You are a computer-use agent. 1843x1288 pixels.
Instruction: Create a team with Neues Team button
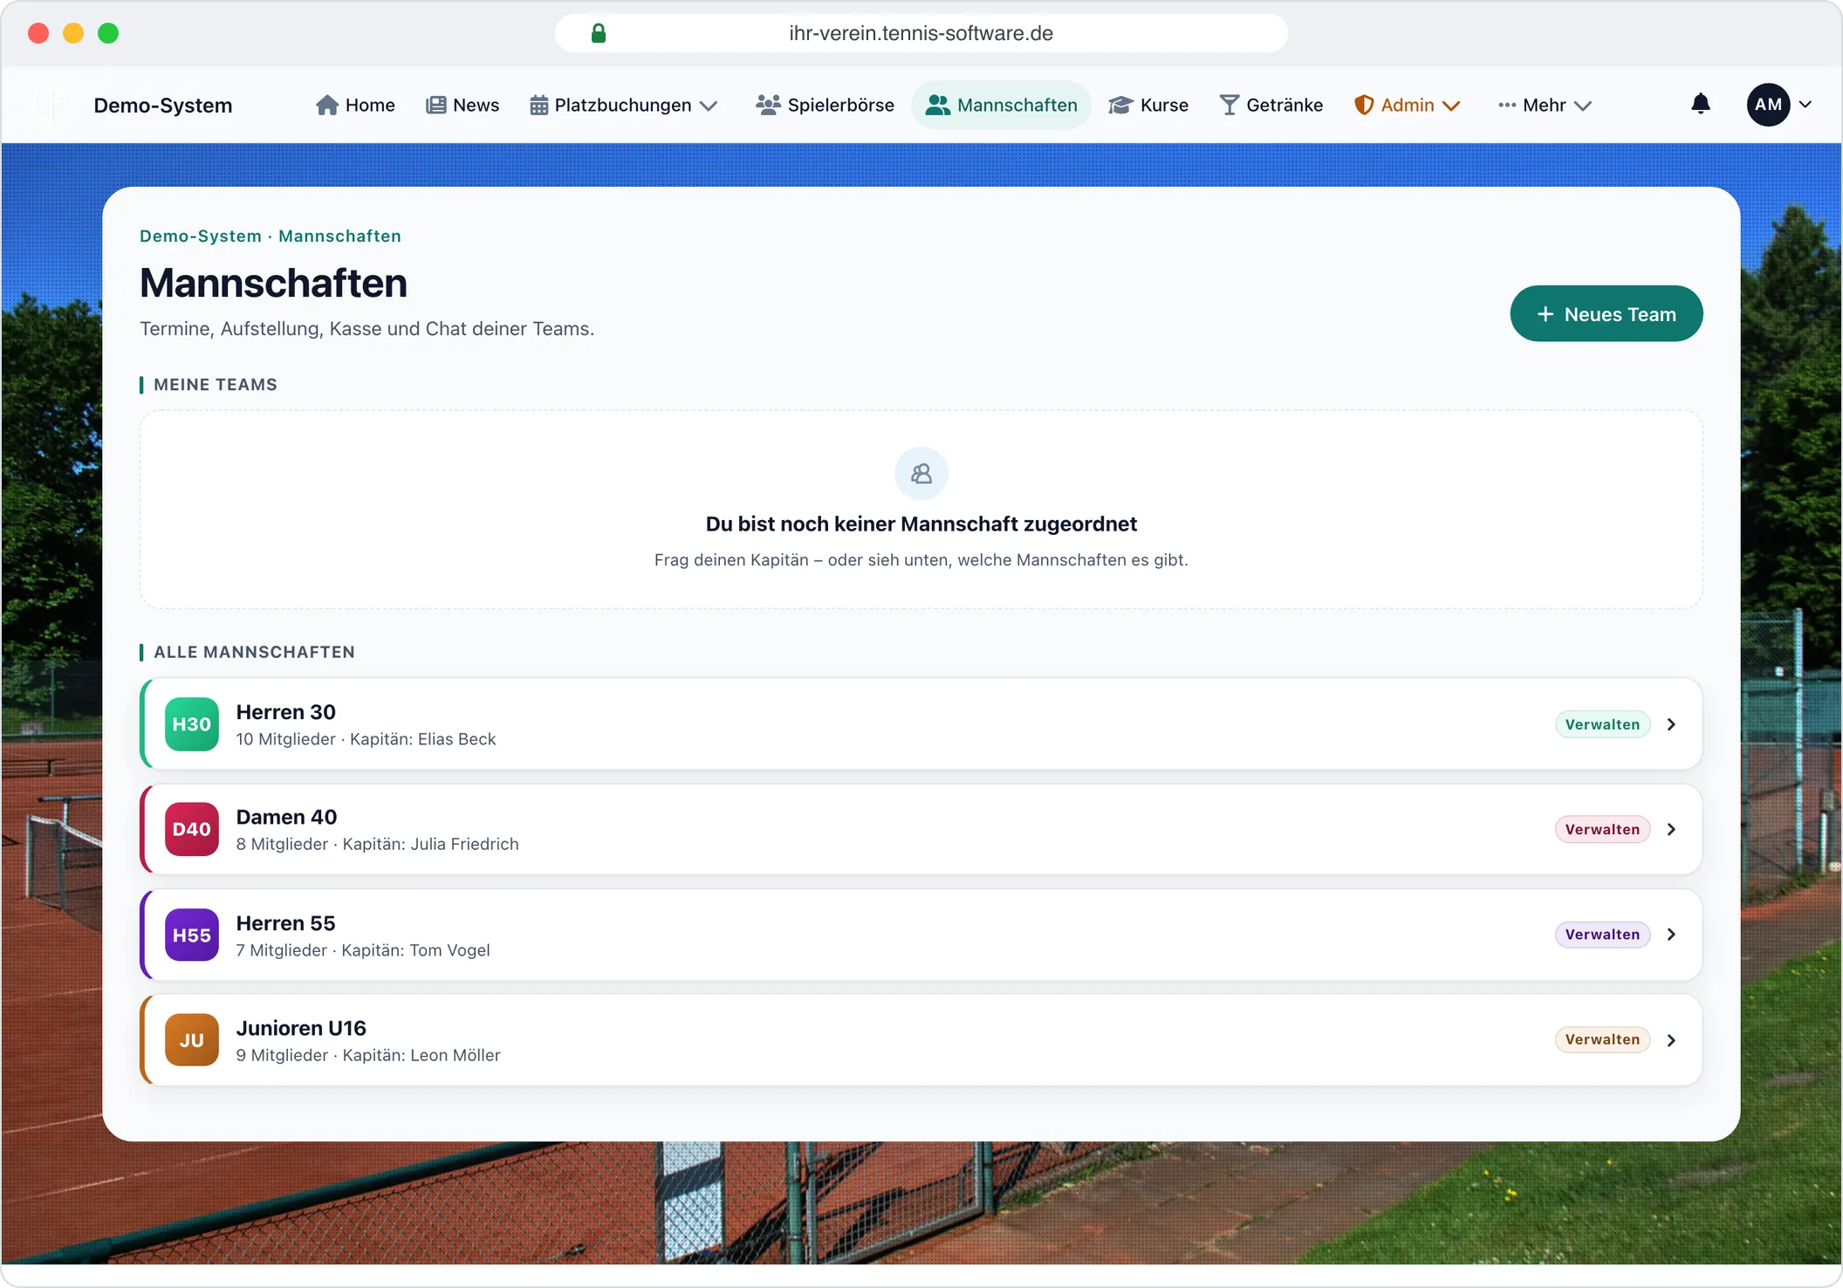(1607, 314)
